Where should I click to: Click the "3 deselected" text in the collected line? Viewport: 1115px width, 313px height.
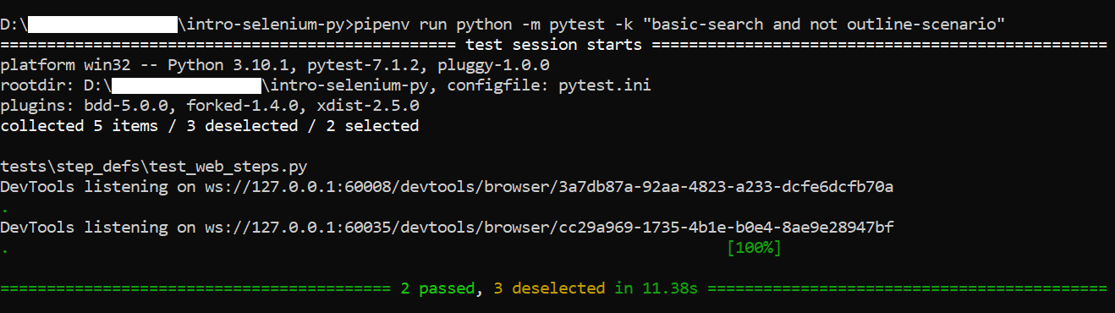tap(243, 126)
